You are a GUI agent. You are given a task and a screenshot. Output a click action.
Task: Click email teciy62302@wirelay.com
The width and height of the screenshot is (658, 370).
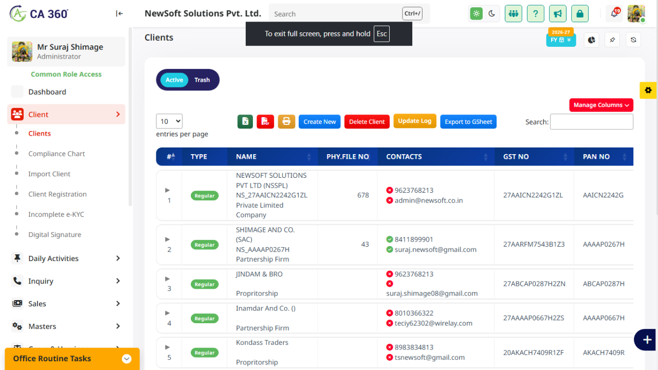[433, 323]
